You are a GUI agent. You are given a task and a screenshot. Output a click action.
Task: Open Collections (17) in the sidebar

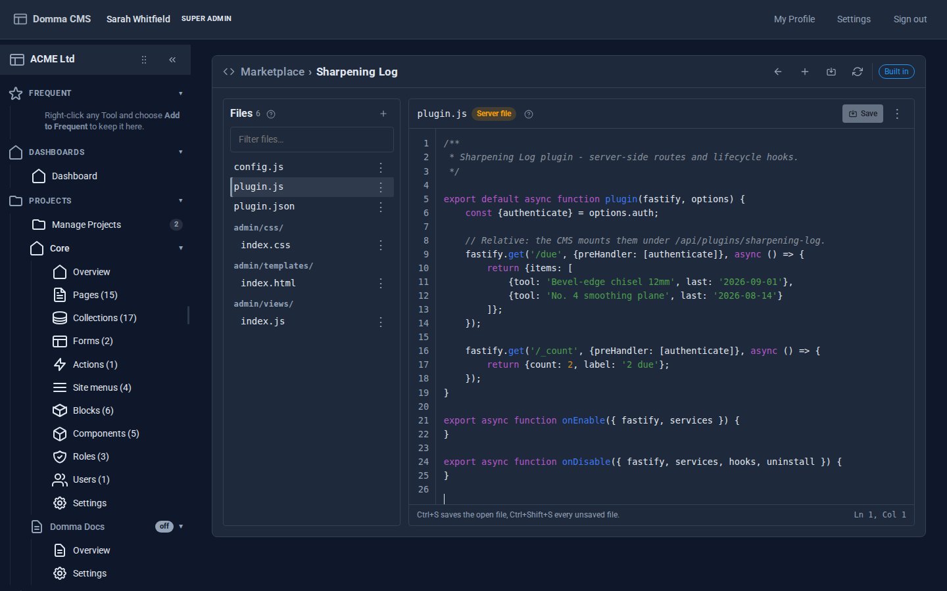click(x=105, y=318)
